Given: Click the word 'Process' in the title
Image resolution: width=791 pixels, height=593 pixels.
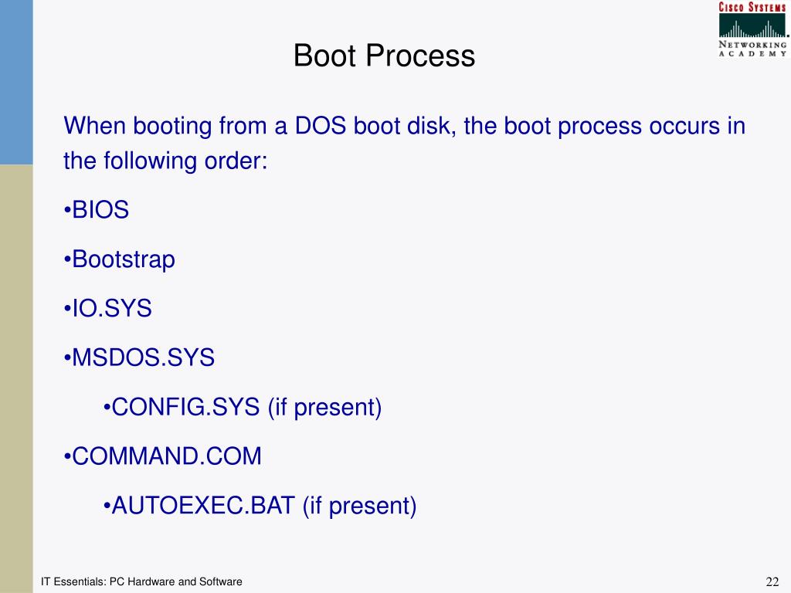Looking at the screenshot, I should (420, 56).
